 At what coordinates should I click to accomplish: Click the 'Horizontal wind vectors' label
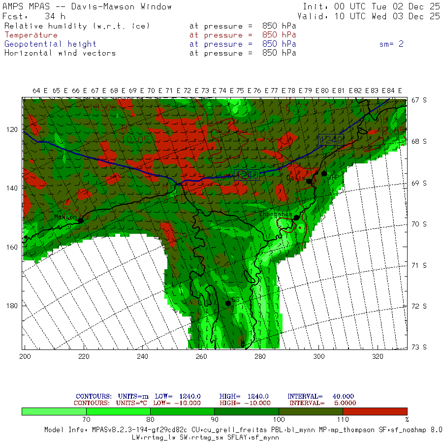[x=60, y=53]
